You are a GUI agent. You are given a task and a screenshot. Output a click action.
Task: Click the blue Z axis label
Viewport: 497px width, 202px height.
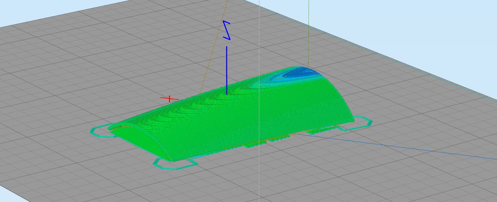[227, 31]
